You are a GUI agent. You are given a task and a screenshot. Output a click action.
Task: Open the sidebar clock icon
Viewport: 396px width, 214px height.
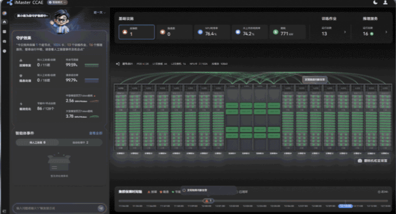point(5,51)
